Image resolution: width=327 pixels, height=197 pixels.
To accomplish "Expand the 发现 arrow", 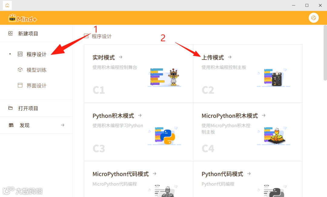I will 63,125.
